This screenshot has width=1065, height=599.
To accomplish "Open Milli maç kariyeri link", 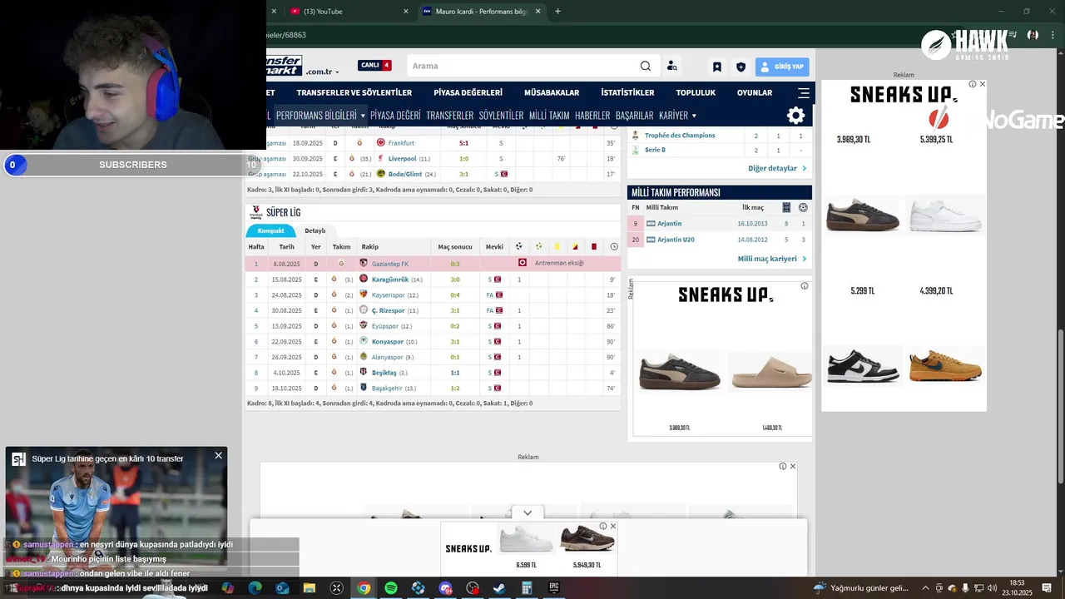I will [x=772, y=259].
